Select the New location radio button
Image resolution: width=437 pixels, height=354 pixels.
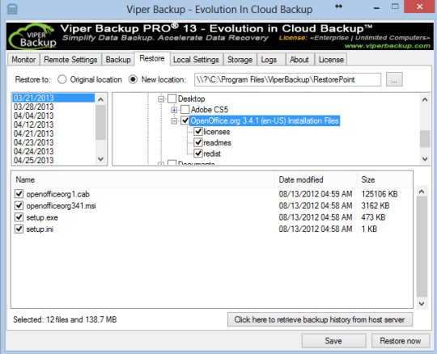pyautogui.click(x=133, y=79)
